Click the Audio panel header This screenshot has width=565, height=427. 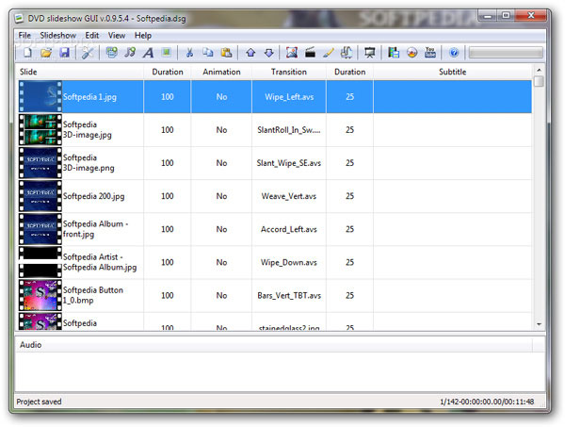pyautogui.click(x=274, y=345)
